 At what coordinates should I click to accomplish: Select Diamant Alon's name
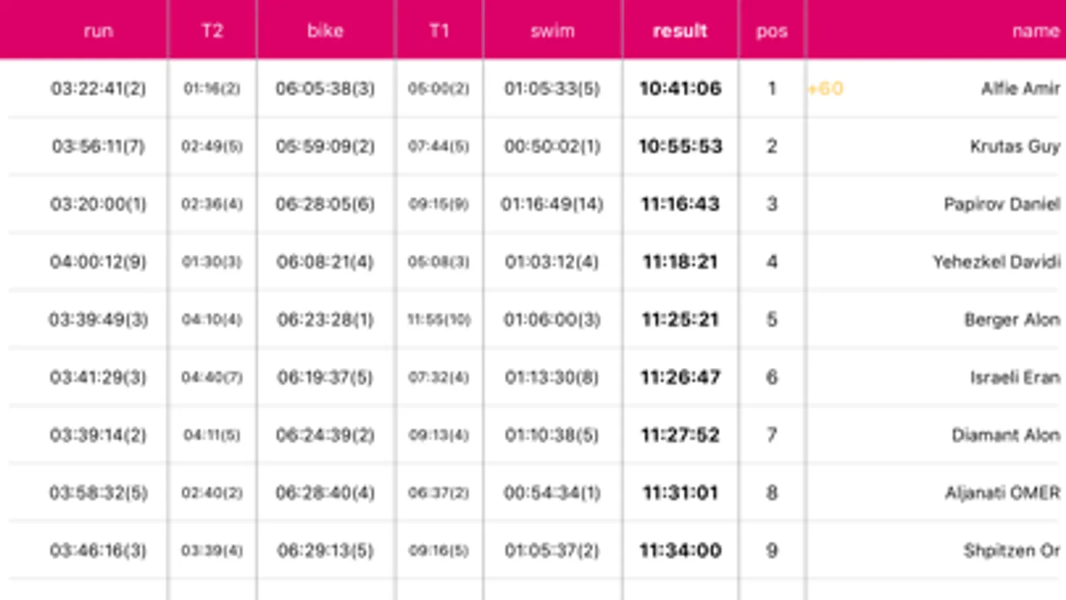click(1005, 435)
